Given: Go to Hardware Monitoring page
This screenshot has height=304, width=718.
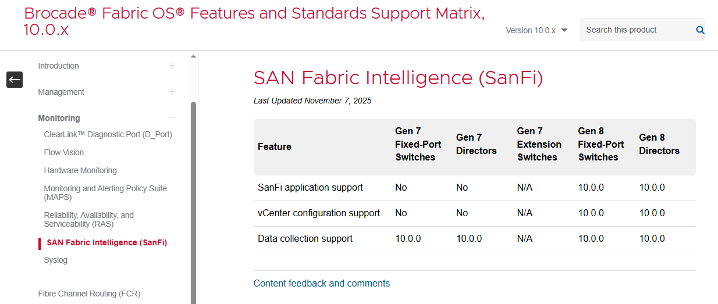Looking at the screenshot, I should pyautogui.click(x=80, y=170).
